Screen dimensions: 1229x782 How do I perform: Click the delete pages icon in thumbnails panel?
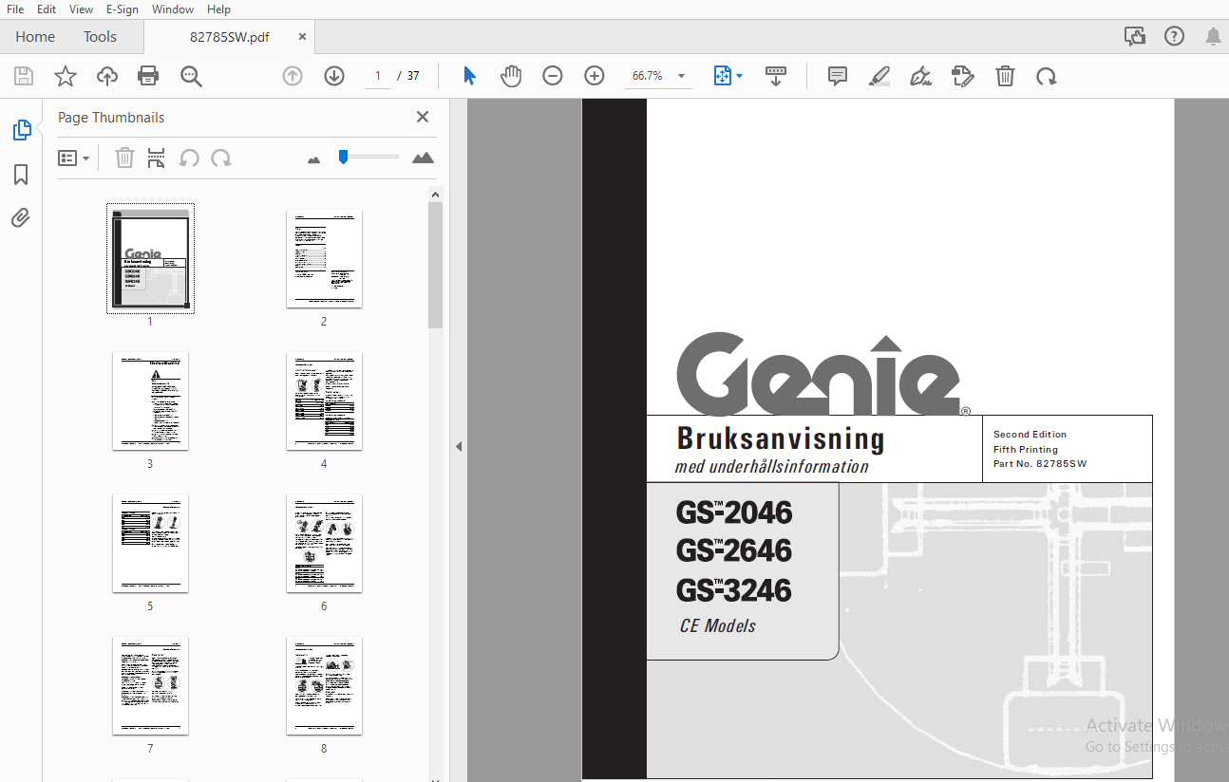pos(124,158)
